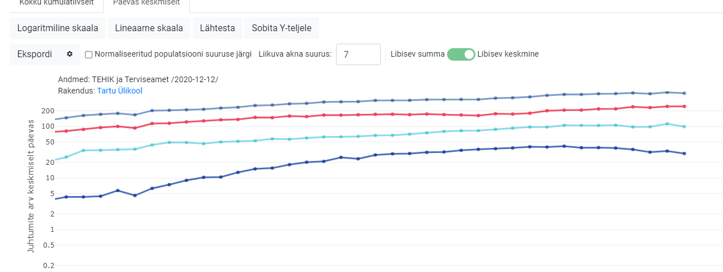Screen dimensions: 723x272
Task: Click Sobita Y-teljele button
Action: 282,28
